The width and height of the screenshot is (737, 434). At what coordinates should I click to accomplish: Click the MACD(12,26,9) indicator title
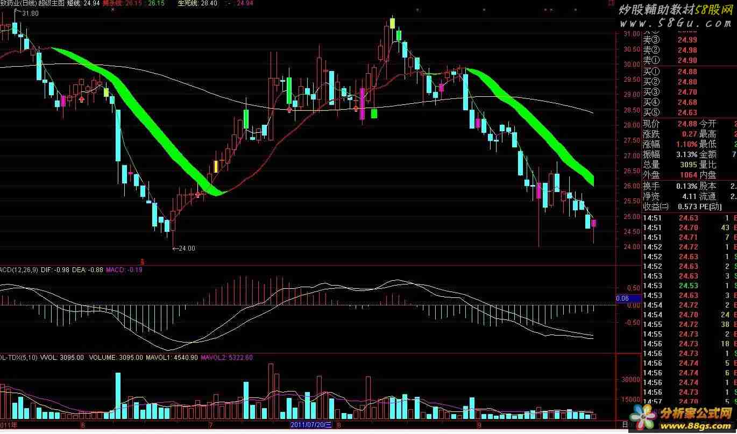pyautogui.click(x=19, y=269)
